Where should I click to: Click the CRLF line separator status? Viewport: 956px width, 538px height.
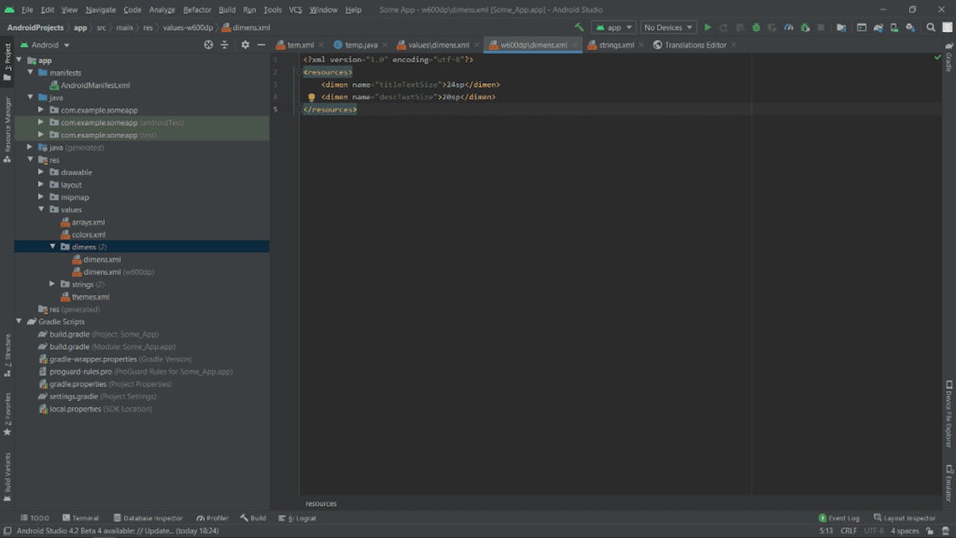pyautogui.click(x=849, y=531)
